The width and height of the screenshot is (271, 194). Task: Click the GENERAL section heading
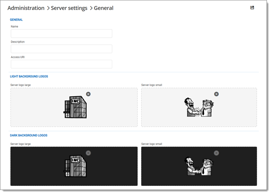[x=17, y=19]
